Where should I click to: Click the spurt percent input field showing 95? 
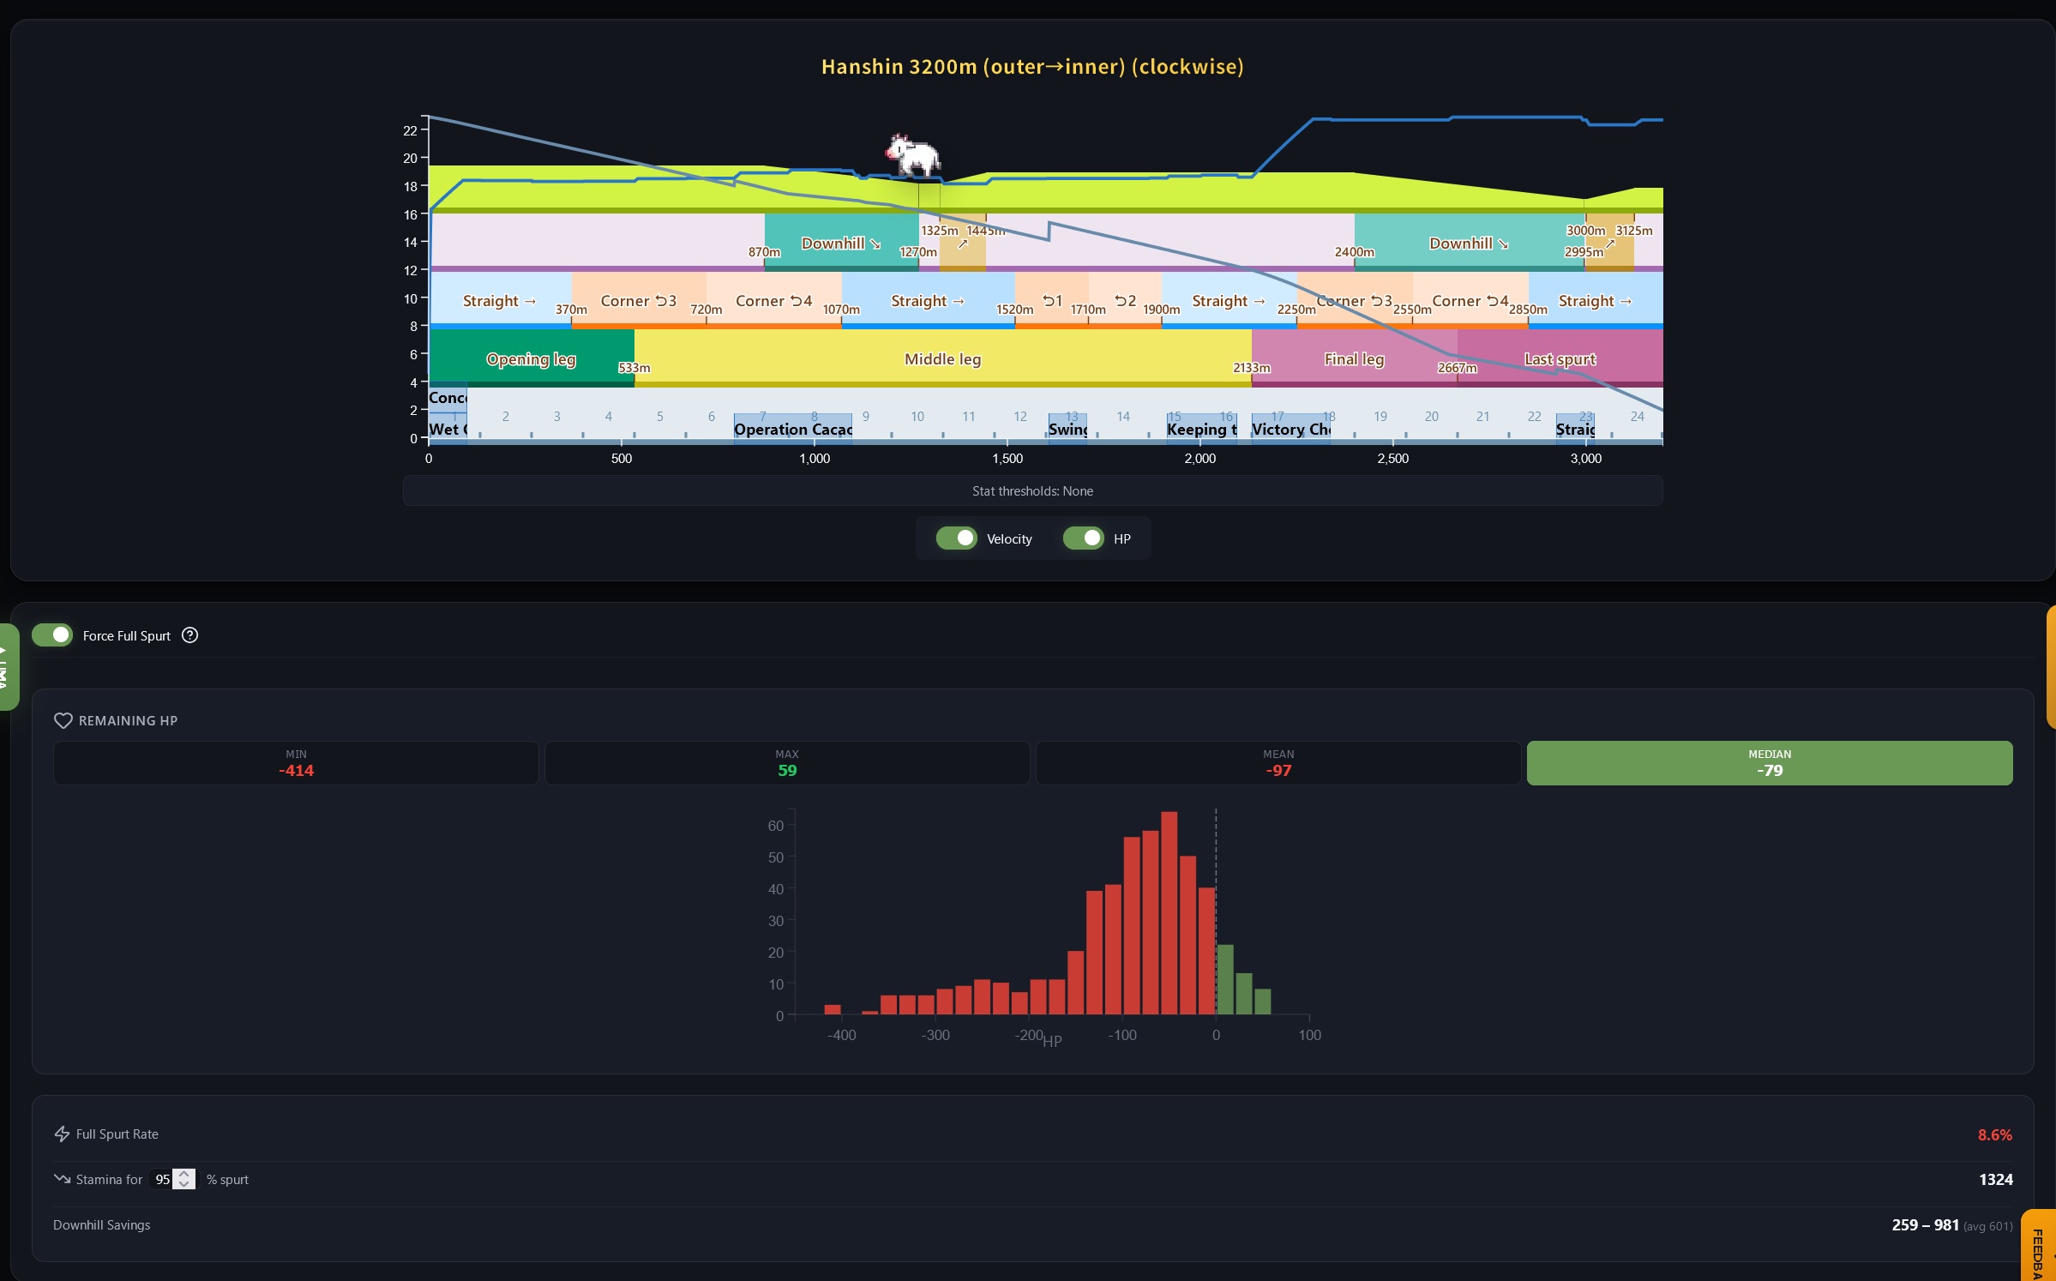(x=161, y=1180)
